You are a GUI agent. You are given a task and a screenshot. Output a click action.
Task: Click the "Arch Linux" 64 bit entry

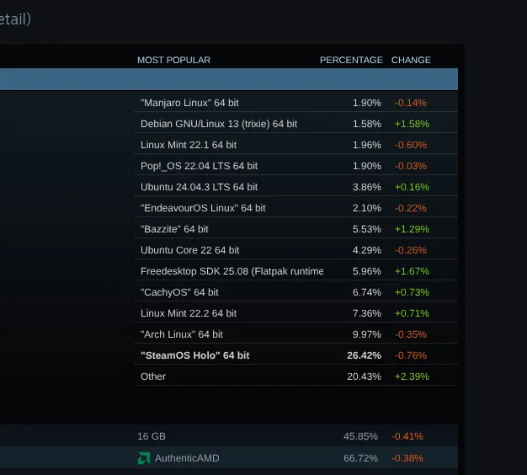182,334
